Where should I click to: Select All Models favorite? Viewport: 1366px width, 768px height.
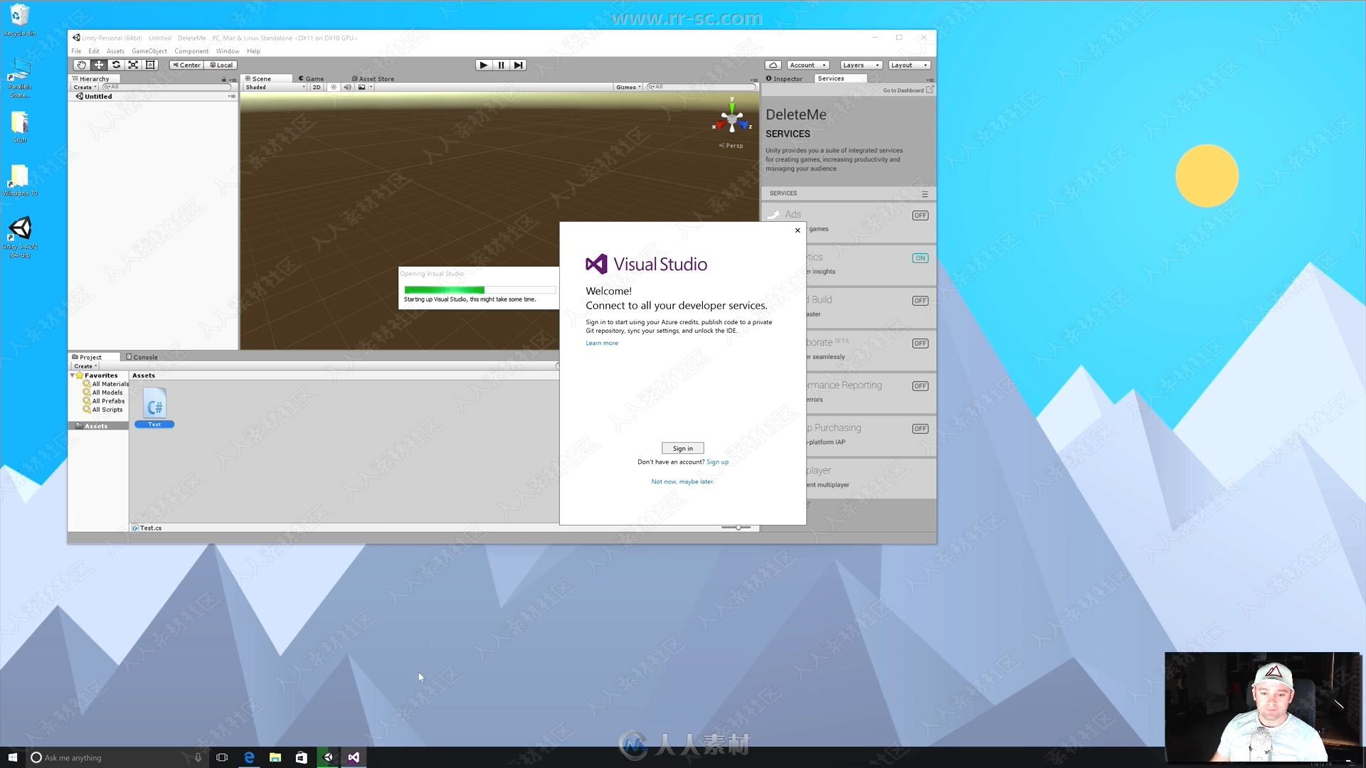(102, 393)
